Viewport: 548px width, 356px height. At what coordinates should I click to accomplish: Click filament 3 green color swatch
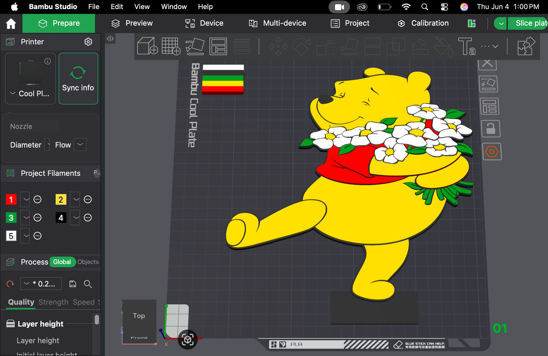(11, 218)
